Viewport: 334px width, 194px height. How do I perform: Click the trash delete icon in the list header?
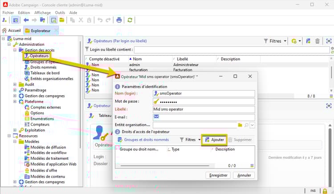pyautogui.click(x=318, y=41)
